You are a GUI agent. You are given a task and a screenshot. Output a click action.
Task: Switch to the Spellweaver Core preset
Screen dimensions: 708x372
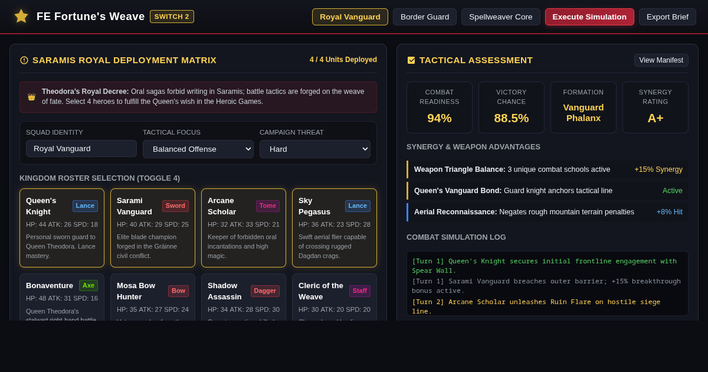[501, 17]
